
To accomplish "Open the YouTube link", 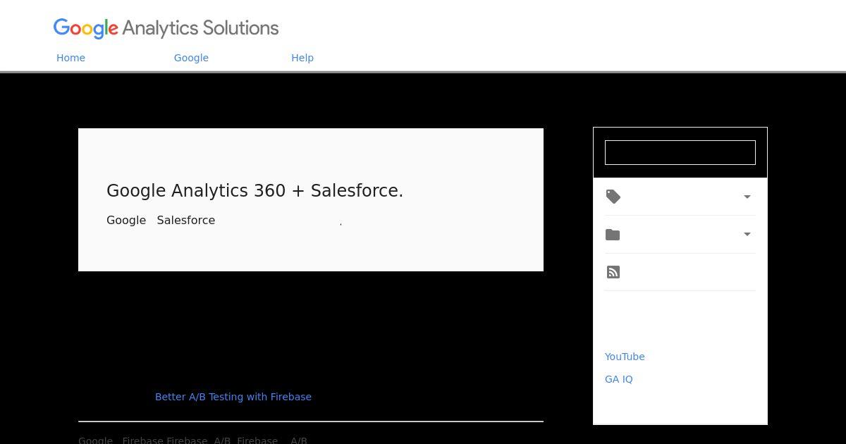I will 625,357.
